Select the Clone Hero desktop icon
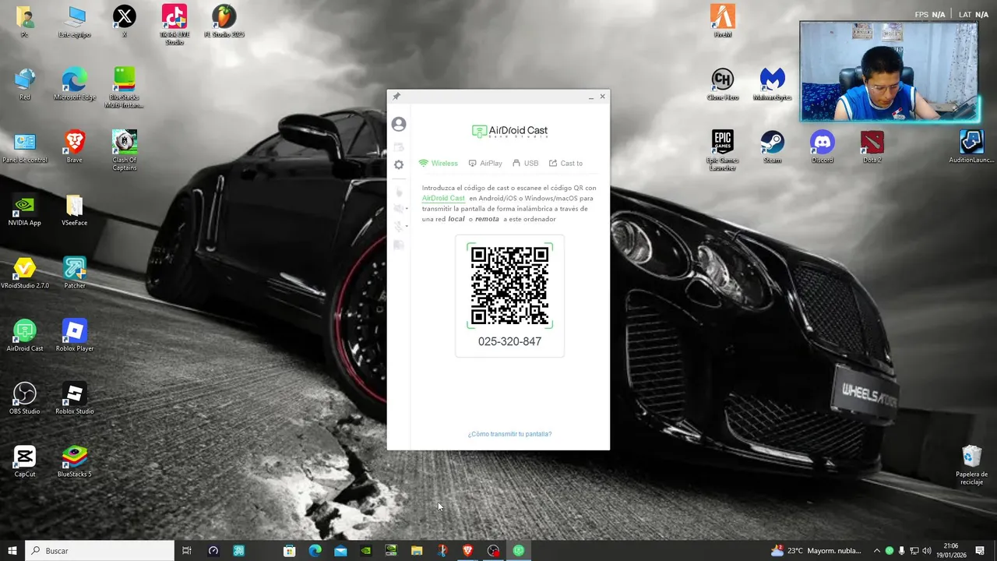Image resolution: width=997 pixels, height=561 pixels. tap(723, 84)
